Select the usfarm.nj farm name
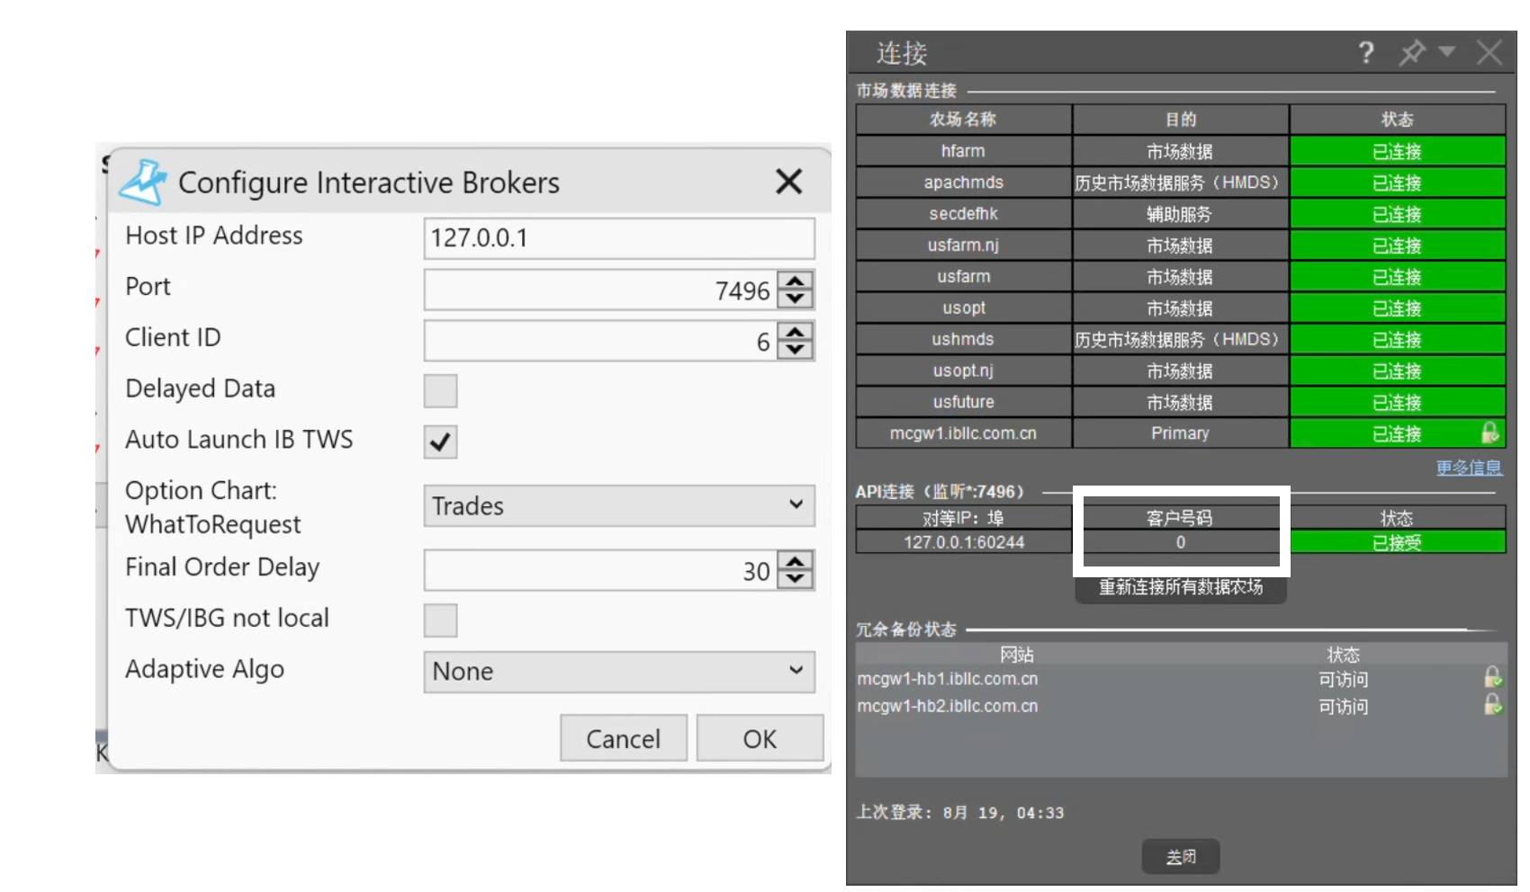 coord(963,245)
